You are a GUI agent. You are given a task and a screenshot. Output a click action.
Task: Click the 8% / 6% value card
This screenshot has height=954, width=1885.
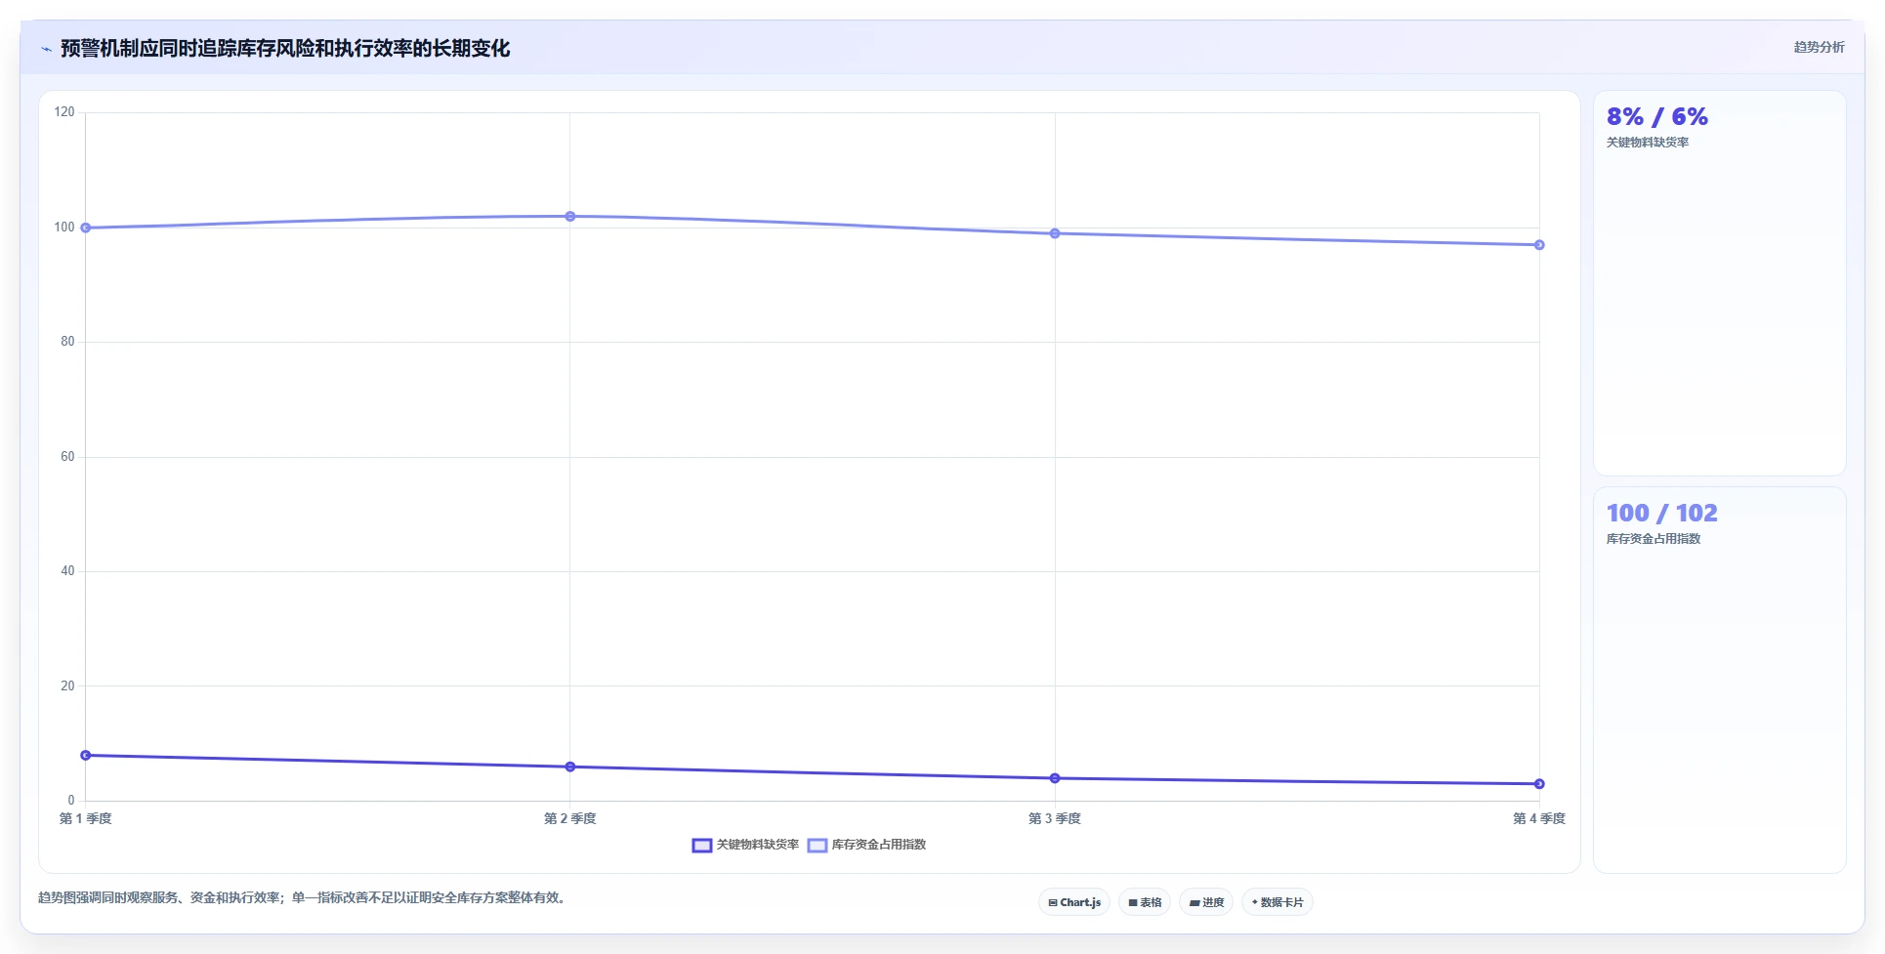coord(1720,283)
